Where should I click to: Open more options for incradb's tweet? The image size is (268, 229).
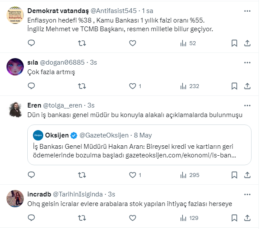247,194
